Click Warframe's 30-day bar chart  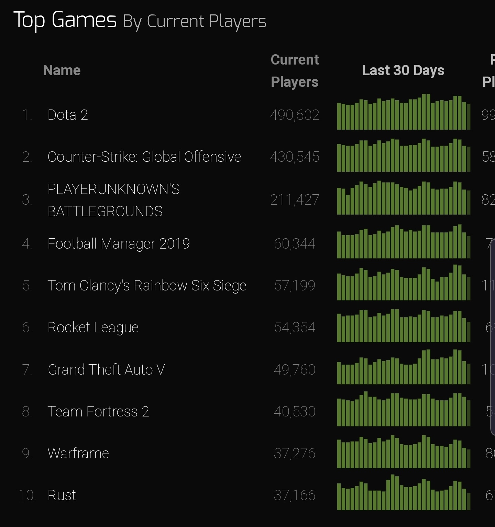(404, 452)
